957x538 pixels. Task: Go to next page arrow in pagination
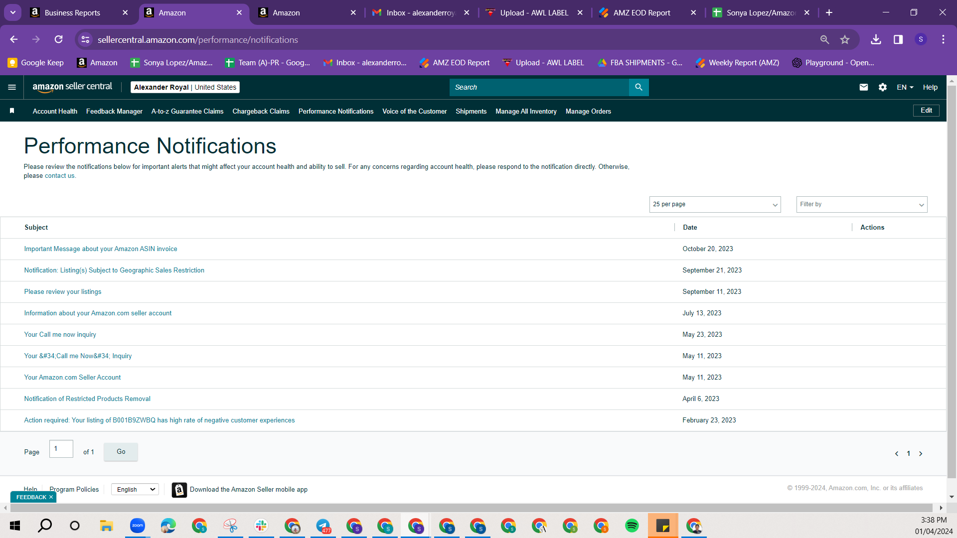pyautogui.click(x=921, y=454)
